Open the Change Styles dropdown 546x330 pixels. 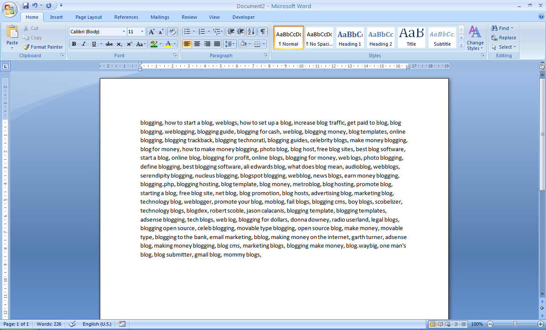tap(475, 38)
